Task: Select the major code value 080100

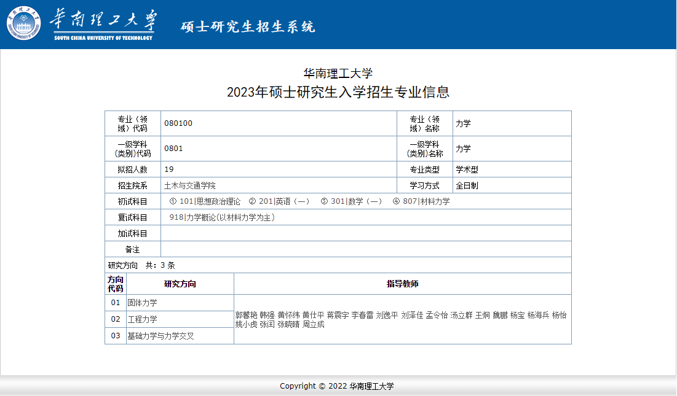Action: point(178,123)
